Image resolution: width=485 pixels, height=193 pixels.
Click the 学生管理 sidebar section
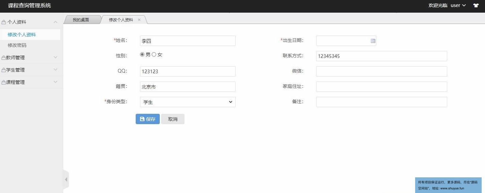[31, 70]
